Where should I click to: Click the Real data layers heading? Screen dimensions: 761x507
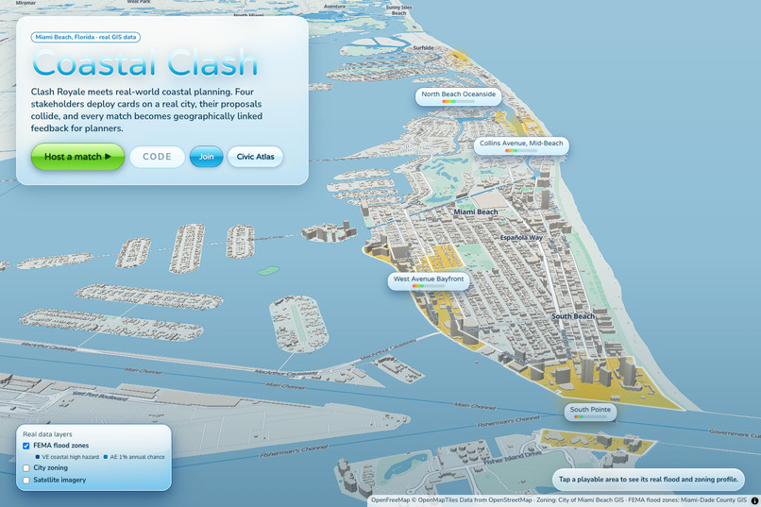point(47,434)
